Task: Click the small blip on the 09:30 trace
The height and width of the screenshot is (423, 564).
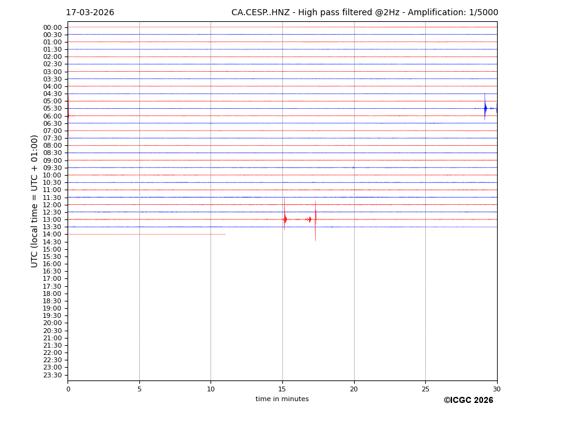Action: coord(353,168)
